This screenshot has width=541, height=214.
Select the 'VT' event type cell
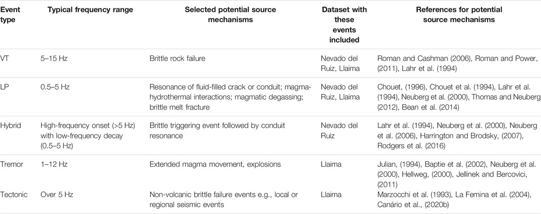[4, 59]
